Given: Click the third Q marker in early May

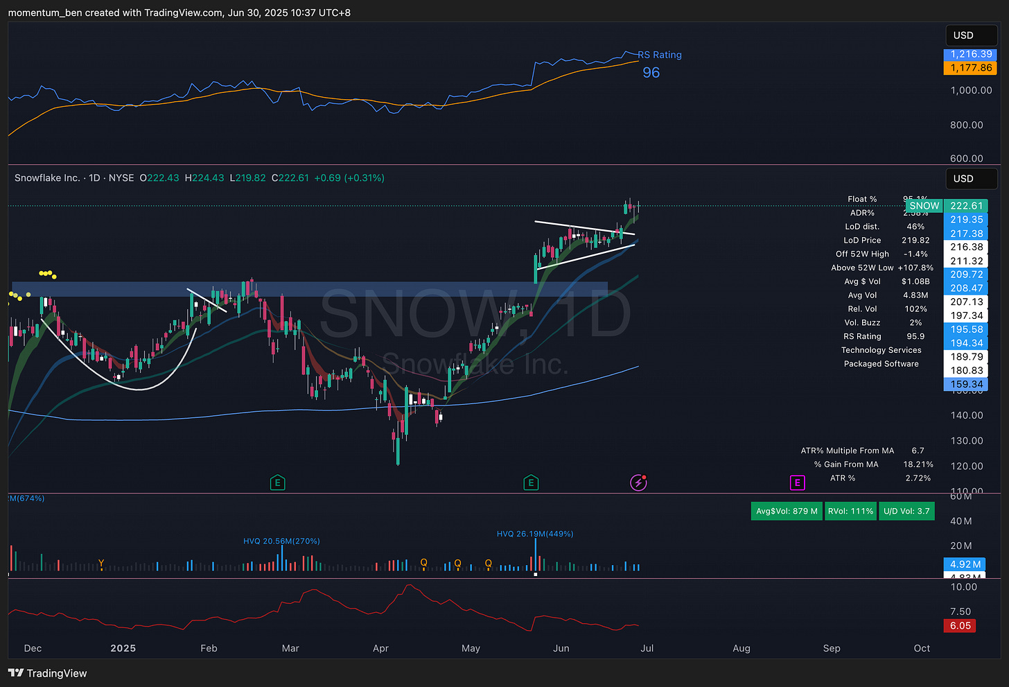Looking at the screenshot, I should [x=488, y=563].
